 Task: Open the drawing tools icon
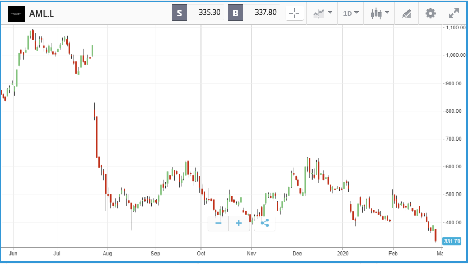pyautogui.click(x=407, y=14)
